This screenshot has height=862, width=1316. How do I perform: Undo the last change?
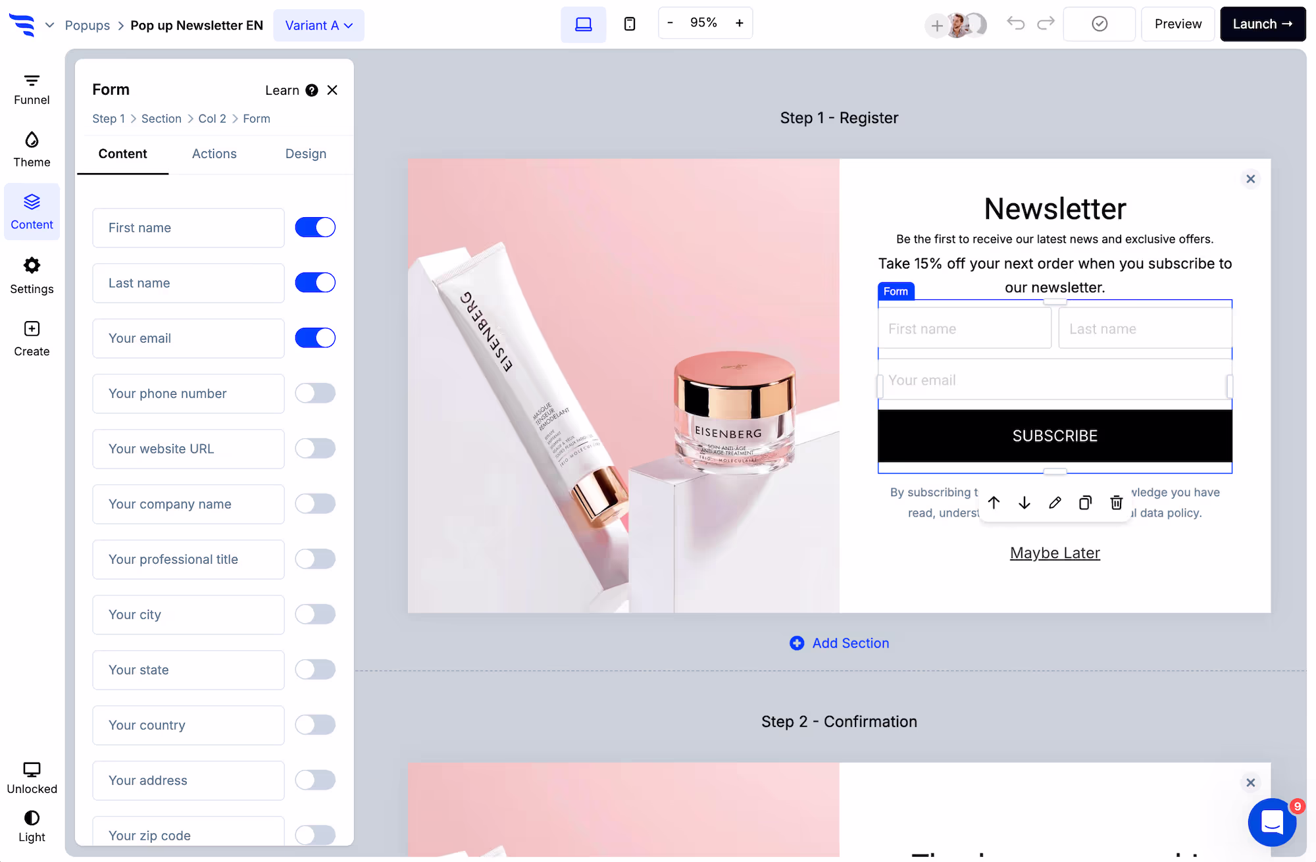[1015, 24]
